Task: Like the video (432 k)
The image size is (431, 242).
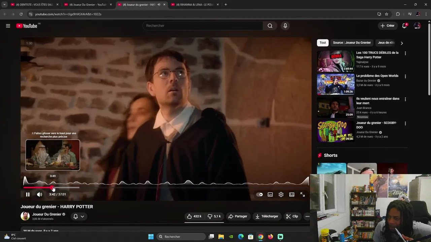Action: tap(194, 216)
